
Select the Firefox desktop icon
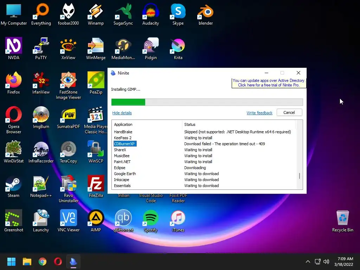[14, 83]
